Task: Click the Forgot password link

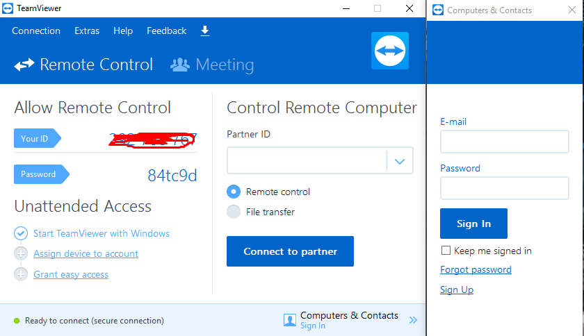Action: [476, 269]
